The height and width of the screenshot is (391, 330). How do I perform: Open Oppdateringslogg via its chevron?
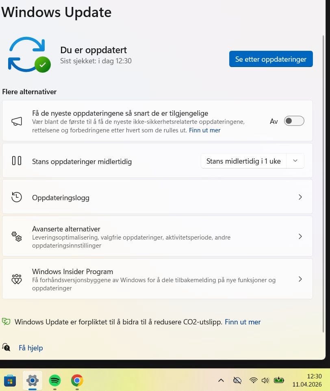click(x=300, y=197)
